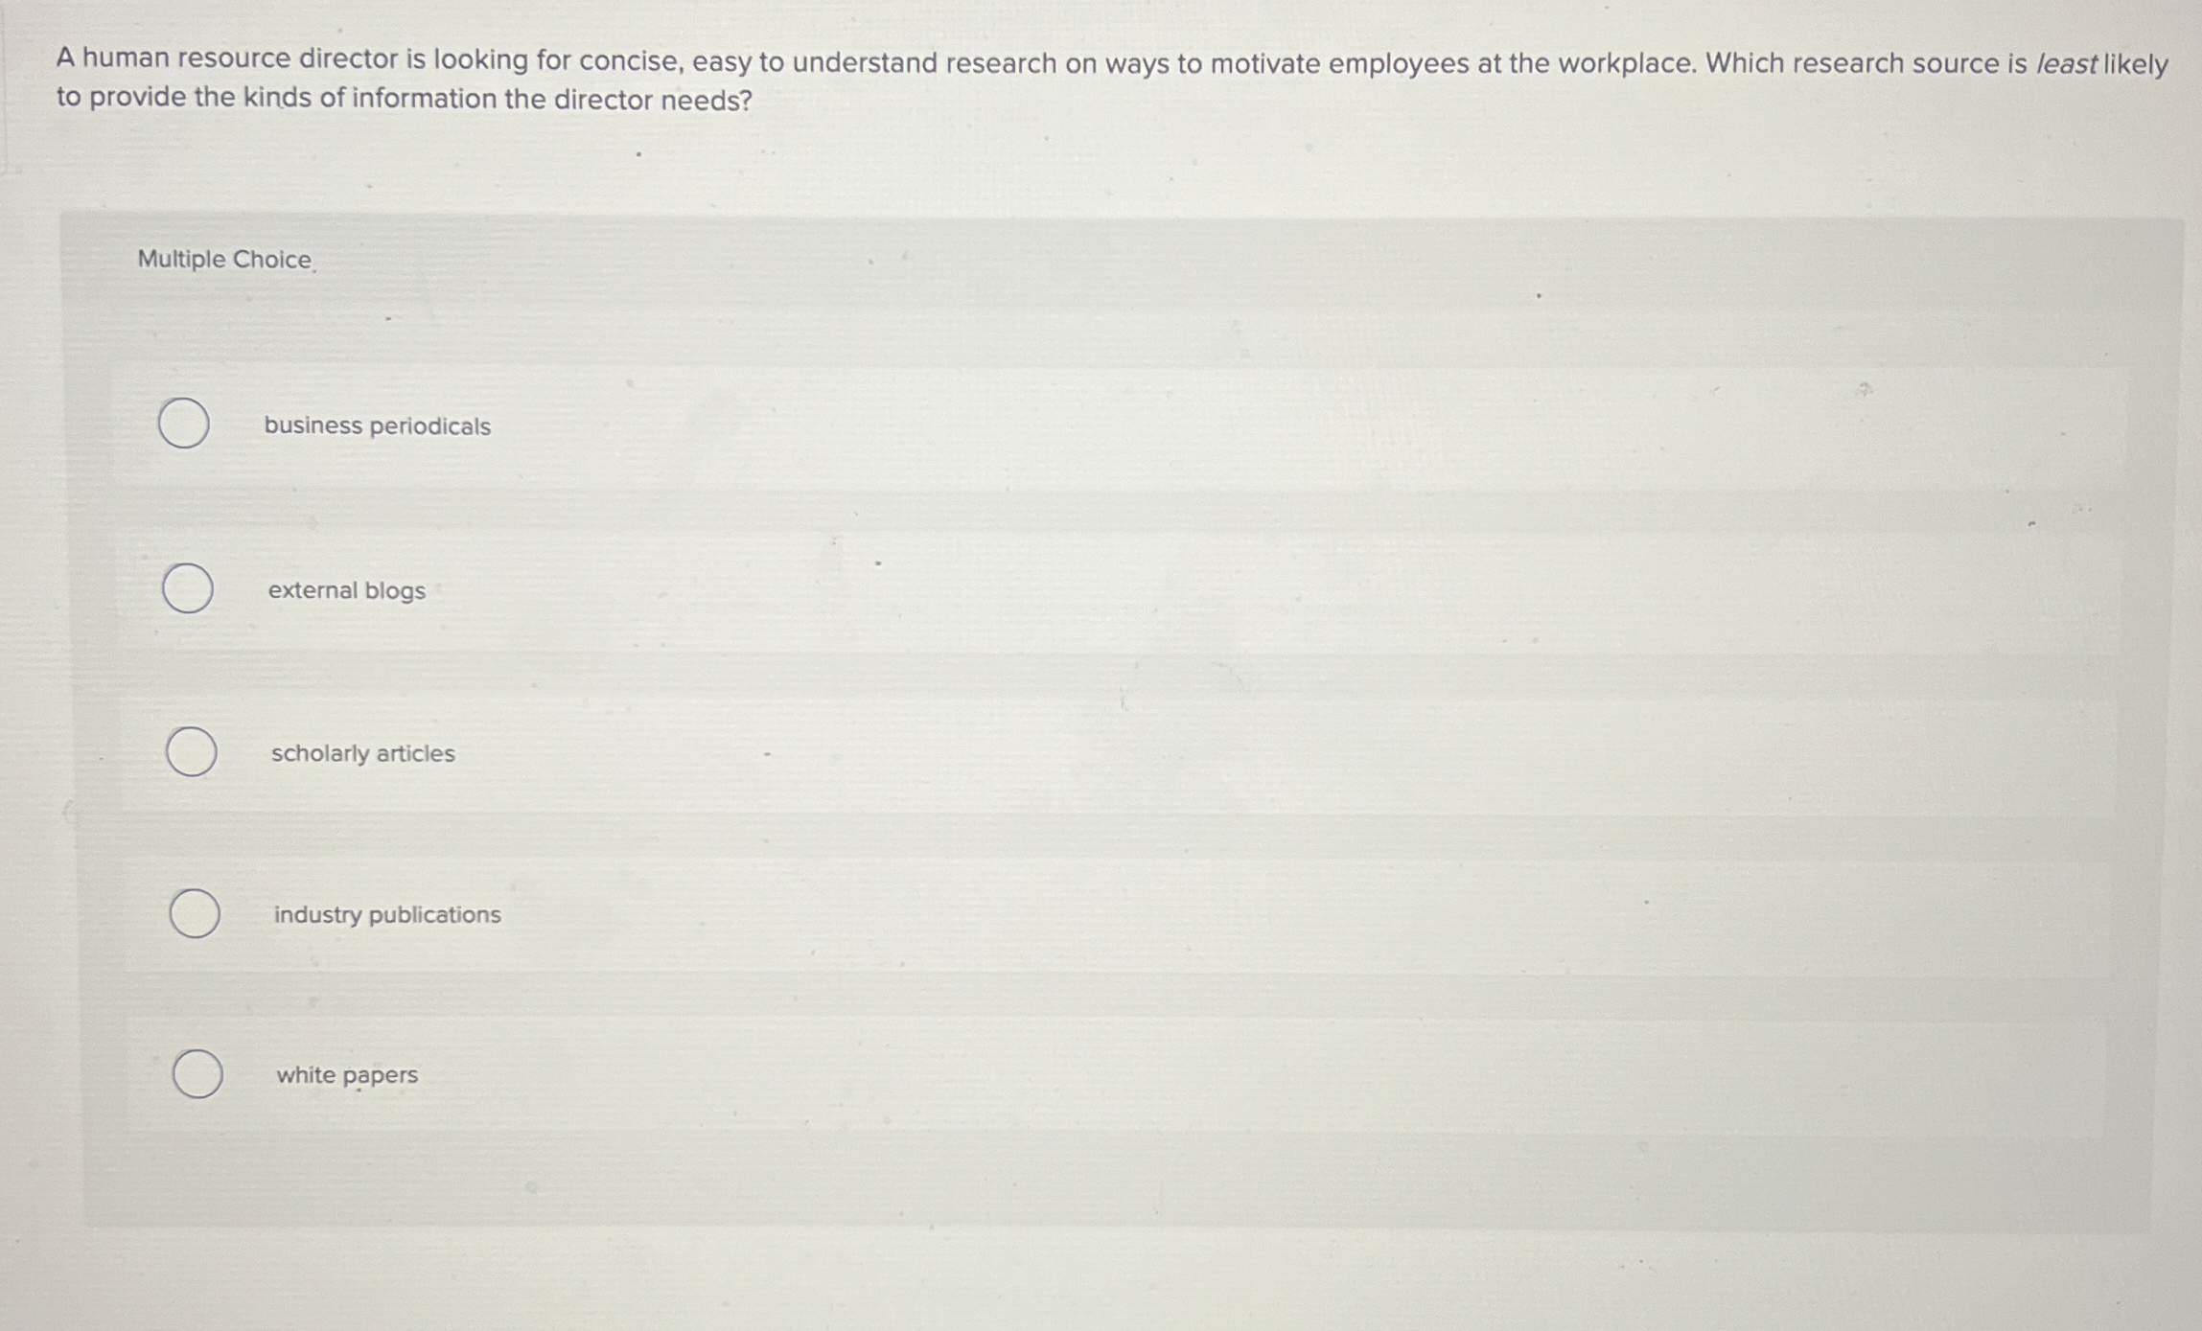This screenshot has width=2202, height=1331.
Task: Select the scholarly articles radio button
Action: [193, 752]
